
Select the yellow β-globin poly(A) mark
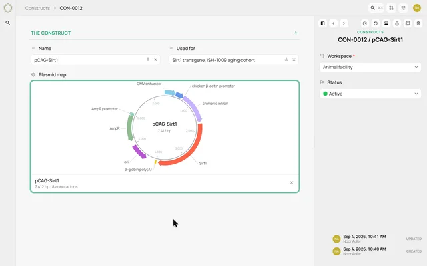click(155, 162)
